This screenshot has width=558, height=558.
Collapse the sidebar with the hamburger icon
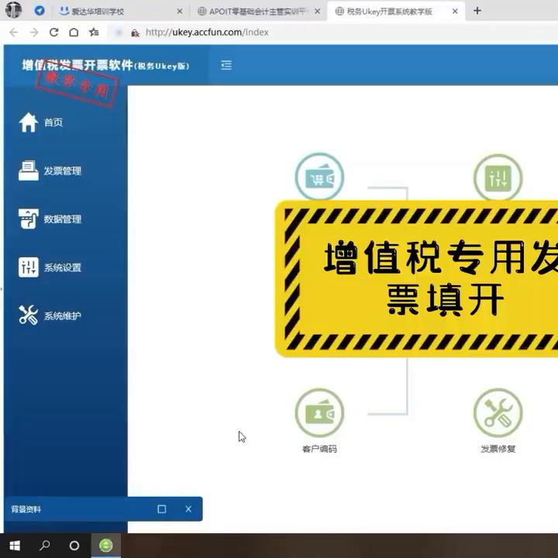(226, 65)
